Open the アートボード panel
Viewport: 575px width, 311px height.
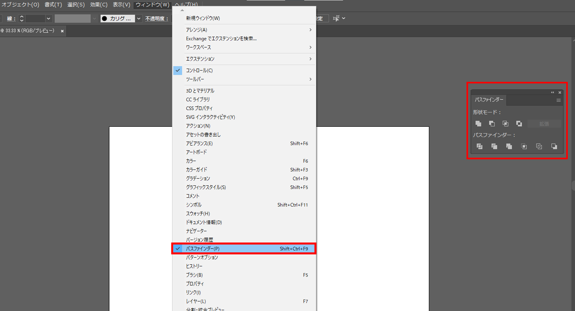(244, 152)
